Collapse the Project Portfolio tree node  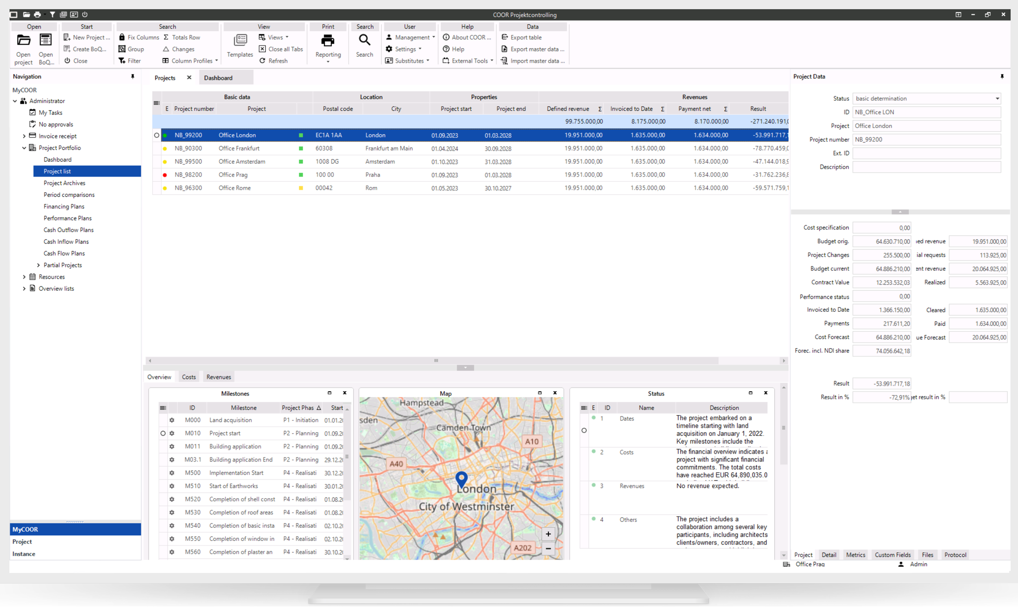[24, 148]
